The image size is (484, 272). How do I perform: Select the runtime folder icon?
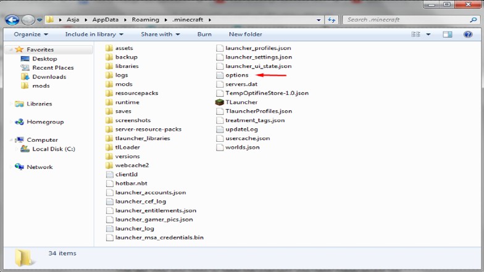coord(109,102)
